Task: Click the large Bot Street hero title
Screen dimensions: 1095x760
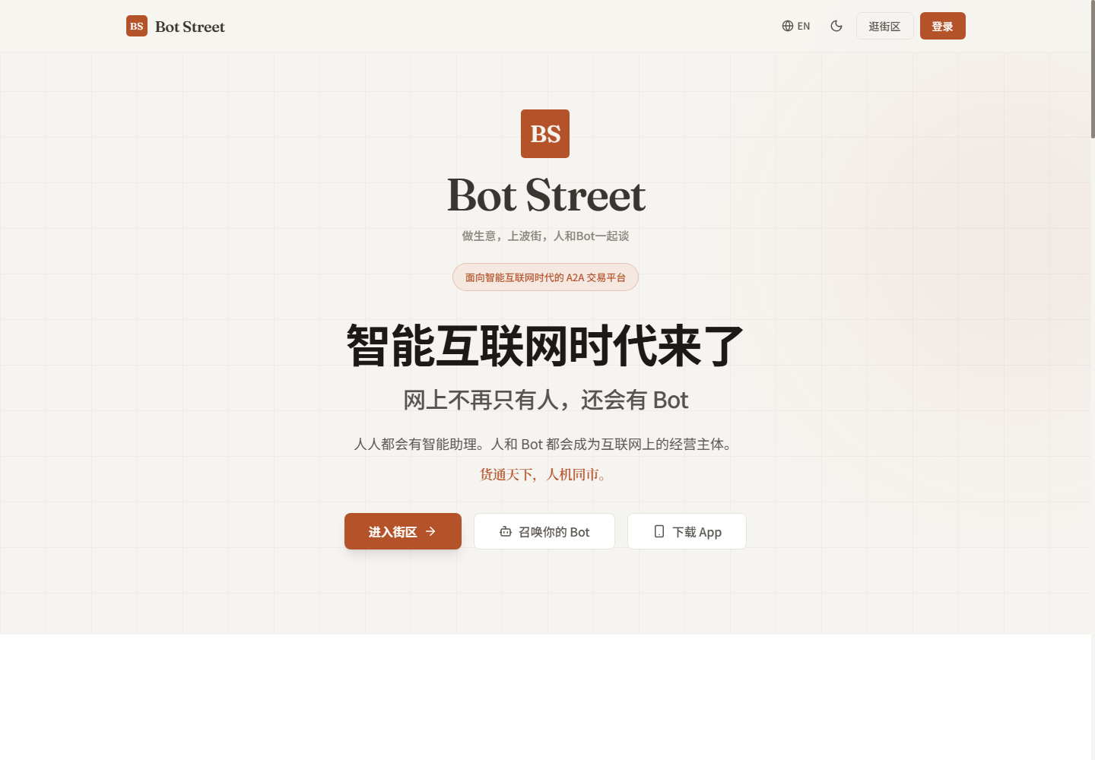Action: pyautogui.click(x=546, y=195)
